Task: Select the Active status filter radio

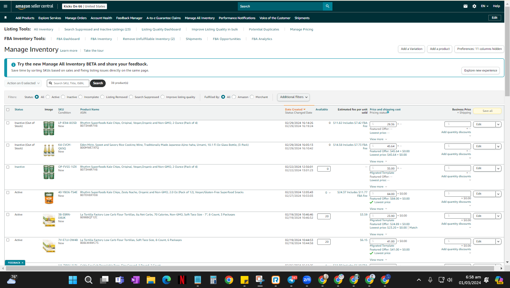Action: pyautogui.click(x=48, y=97)
